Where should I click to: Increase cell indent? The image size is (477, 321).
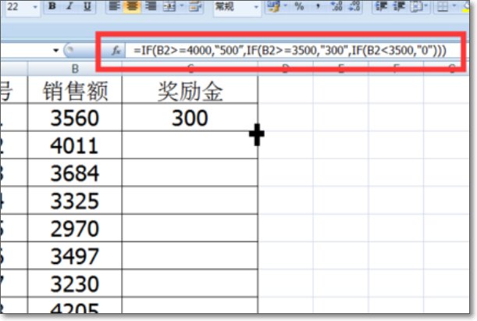tap(399, 6)
